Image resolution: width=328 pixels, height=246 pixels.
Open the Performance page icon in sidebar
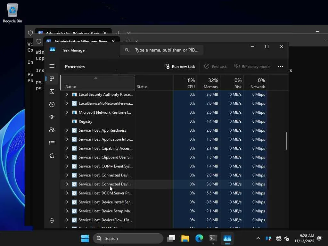tap(52, 92)
